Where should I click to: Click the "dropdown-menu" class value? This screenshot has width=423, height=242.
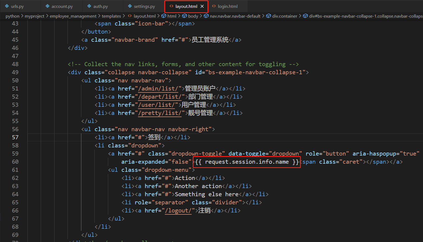click(167, 170)
